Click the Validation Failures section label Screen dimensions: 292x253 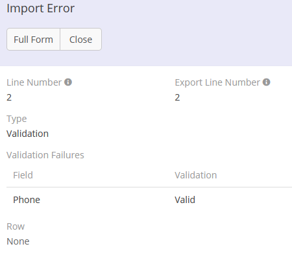(45, 155)
